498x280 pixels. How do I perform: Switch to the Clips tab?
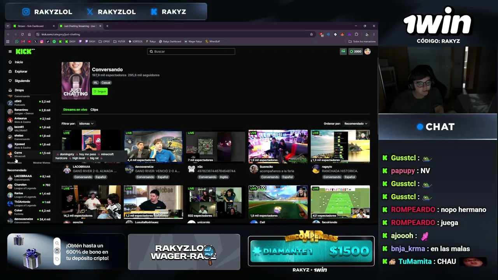[x=94, y=110]
